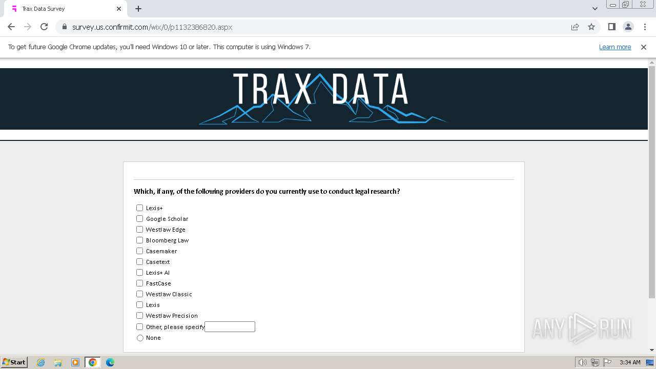Switch to Chrome taskbar icon
The image size is (656, 369).
tap(93, 362)
